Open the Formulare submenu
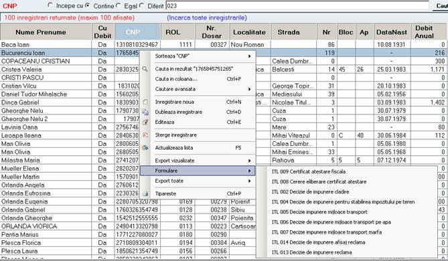 pos(198,171)
